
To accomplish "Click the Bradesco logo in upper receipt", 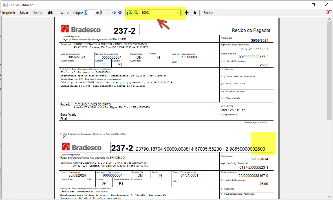I will (x=81, y=29).
